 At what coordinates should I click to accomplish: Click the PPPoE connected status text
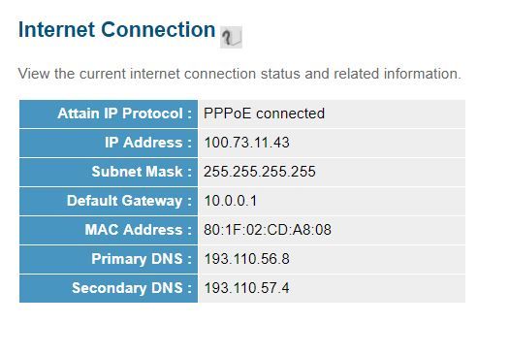(x=264, y=113)
